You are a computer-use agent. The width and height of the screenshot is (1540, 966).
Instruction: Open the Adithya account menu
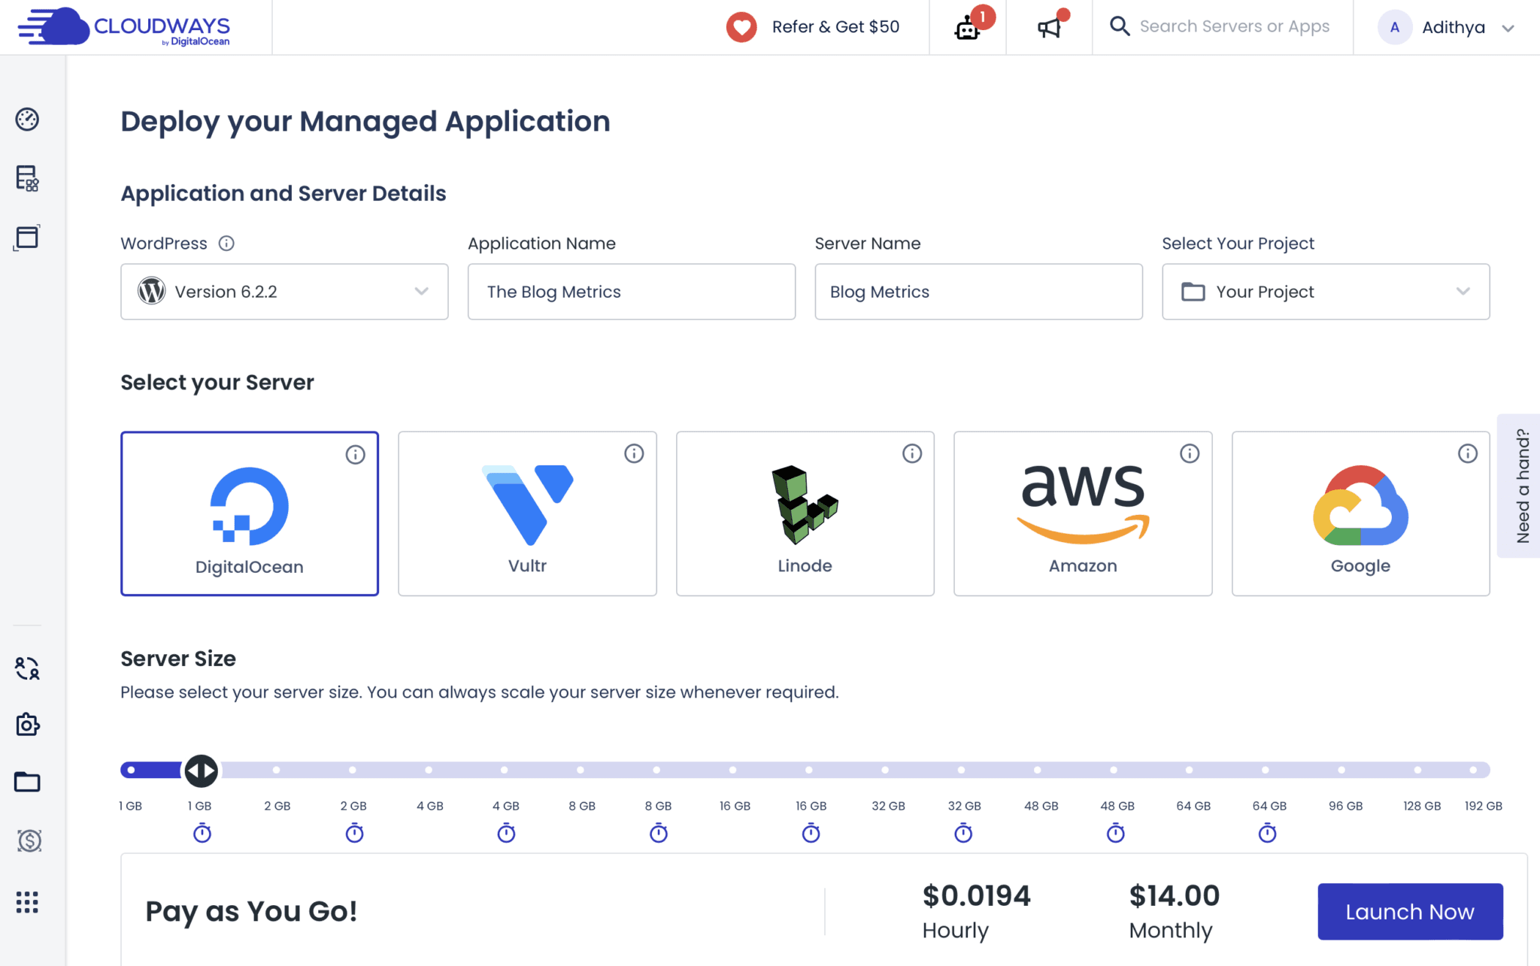point(1451,27)
